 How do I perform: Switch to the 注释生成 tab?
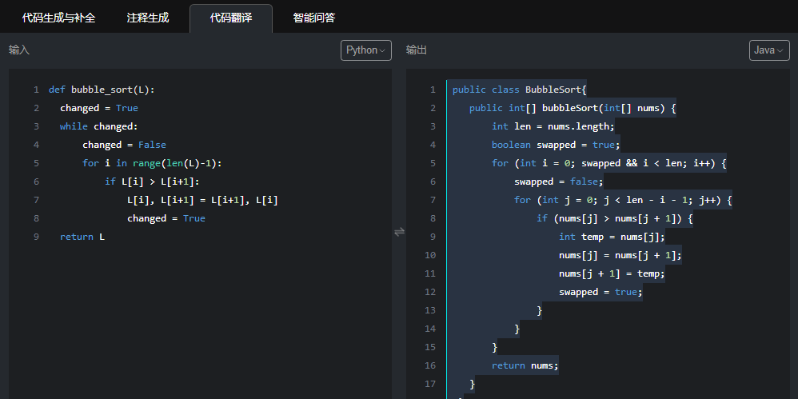coord(148,18)
